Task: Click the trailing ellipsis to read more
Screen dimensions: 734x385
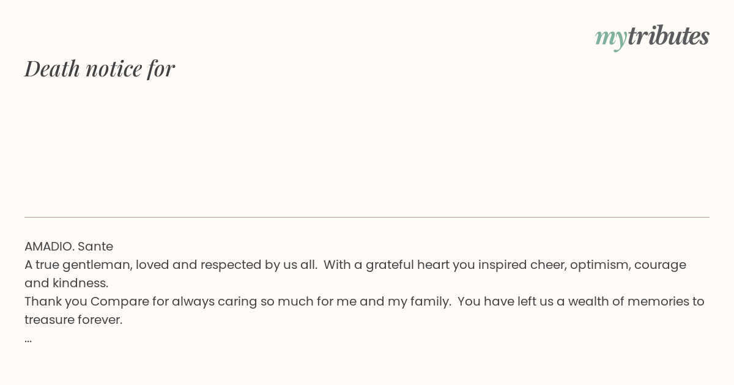Action: 28,340
